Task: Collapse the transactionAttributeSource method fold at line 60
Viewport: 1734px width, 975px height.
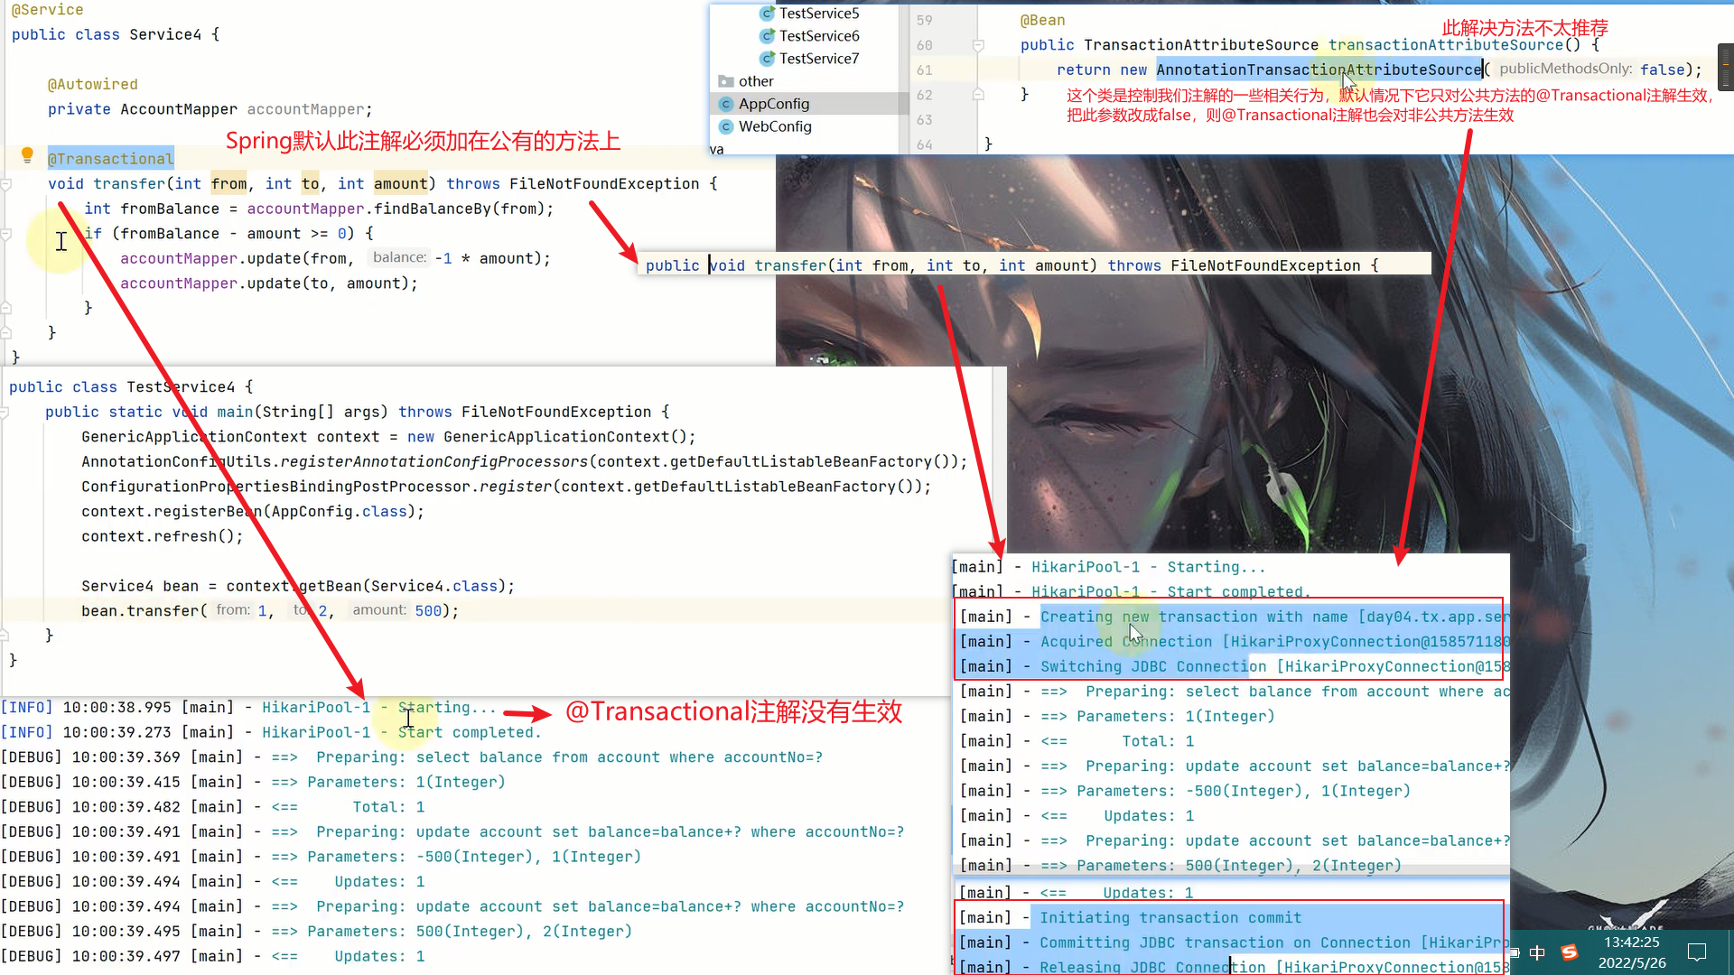Action: pyautogui.click(x=977, y=45)
